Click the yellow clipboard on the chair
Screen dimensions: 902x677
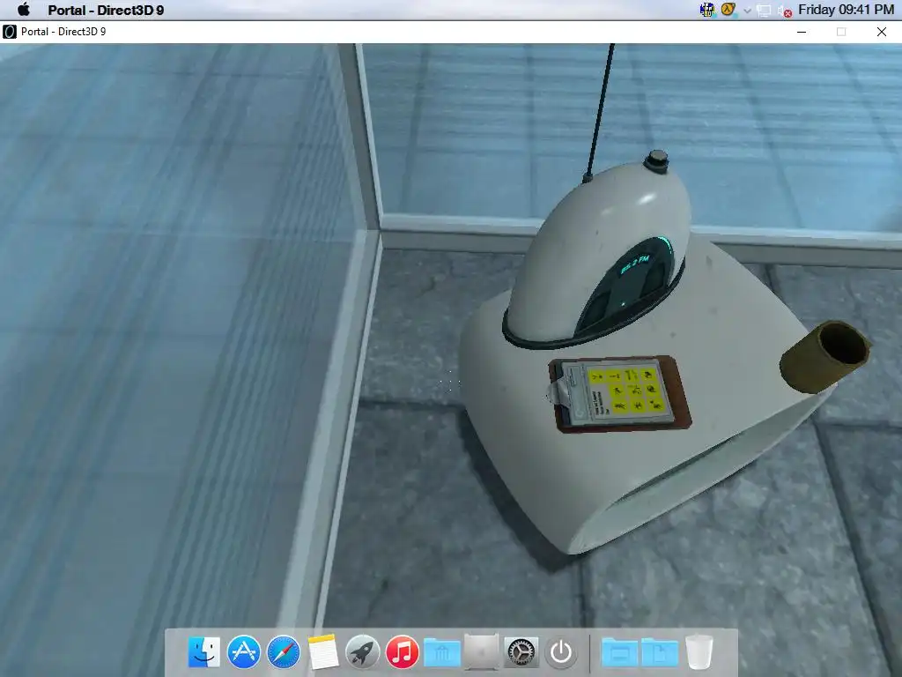[x=619, y=393]
